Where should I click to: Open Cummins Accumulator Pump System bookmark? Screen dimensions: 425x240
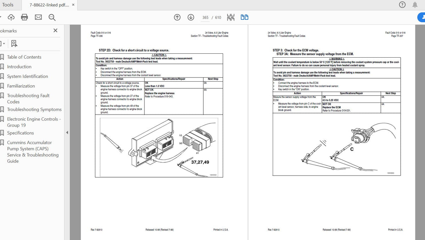tap(33, 152)
